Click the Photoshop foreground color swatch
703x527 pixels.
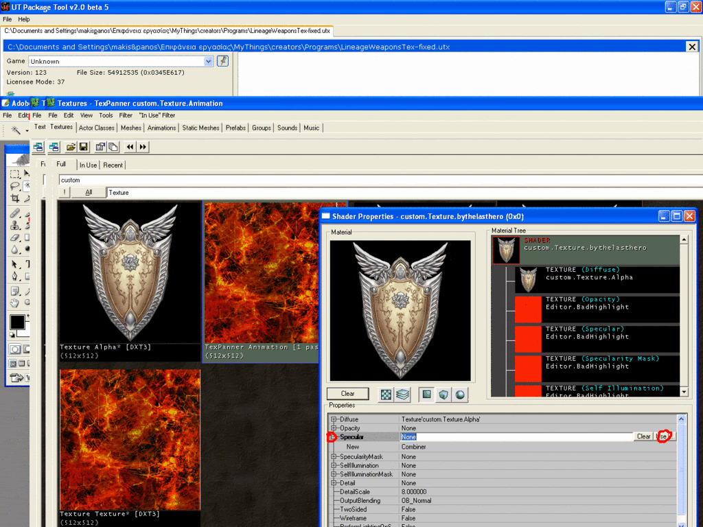[x=16, y=323]
